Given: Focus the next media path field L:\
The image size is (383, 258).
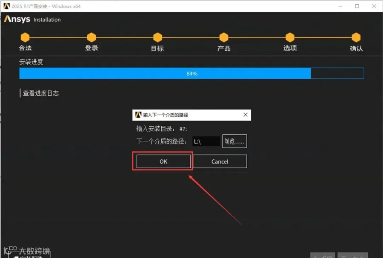Looking at the screenshot, I should (206, 142).
